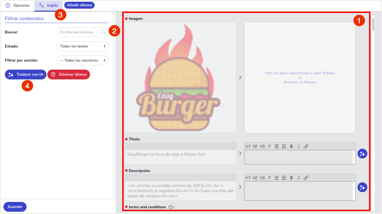Screen dimensions: 382x214
Task: Insert link in the Título editor
Action: click(306, 146)
